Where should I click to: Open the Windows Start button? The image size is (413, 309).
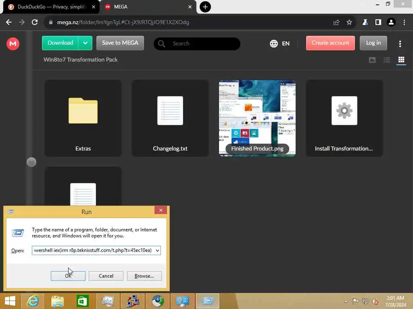click(x=10, y=301)
